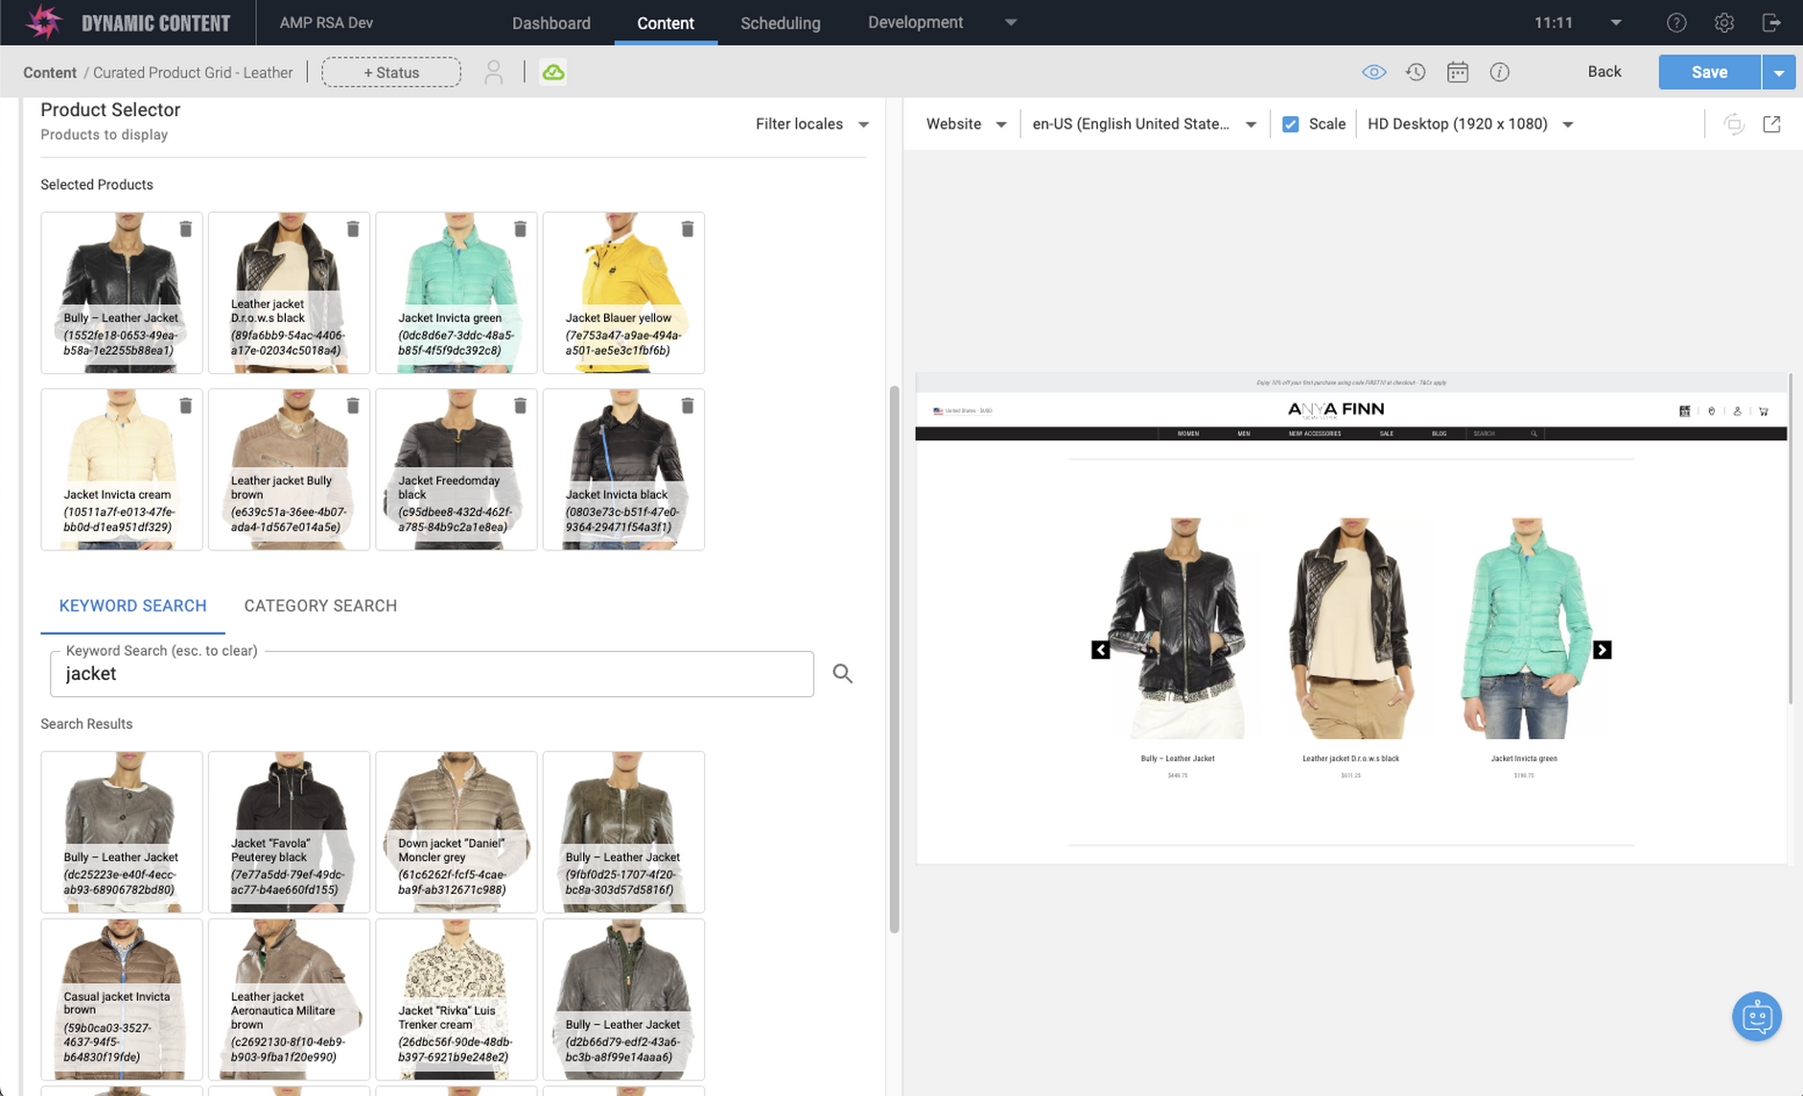Click trash icon on Jacket Invicta green

pos(520,229)
